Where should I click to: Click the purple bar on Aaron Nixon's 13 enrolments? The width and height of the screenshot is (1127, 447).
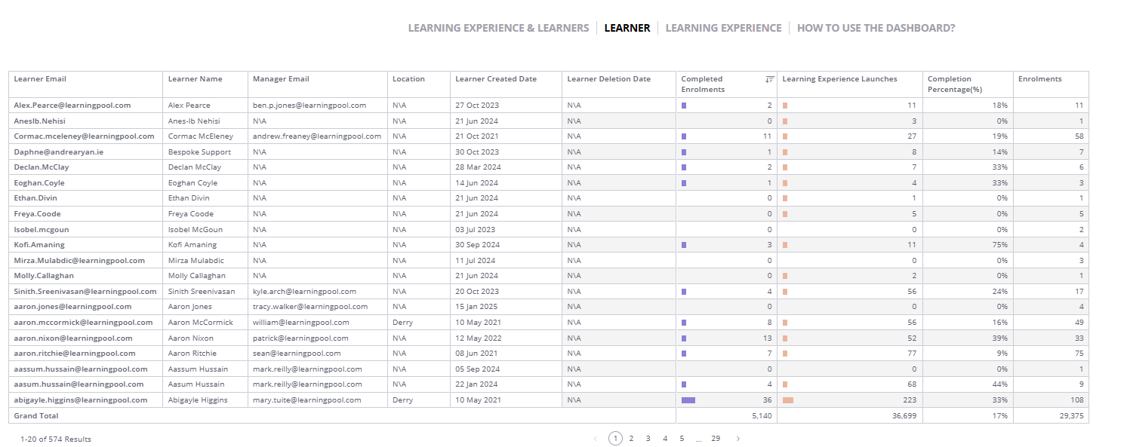click(684, 338)
